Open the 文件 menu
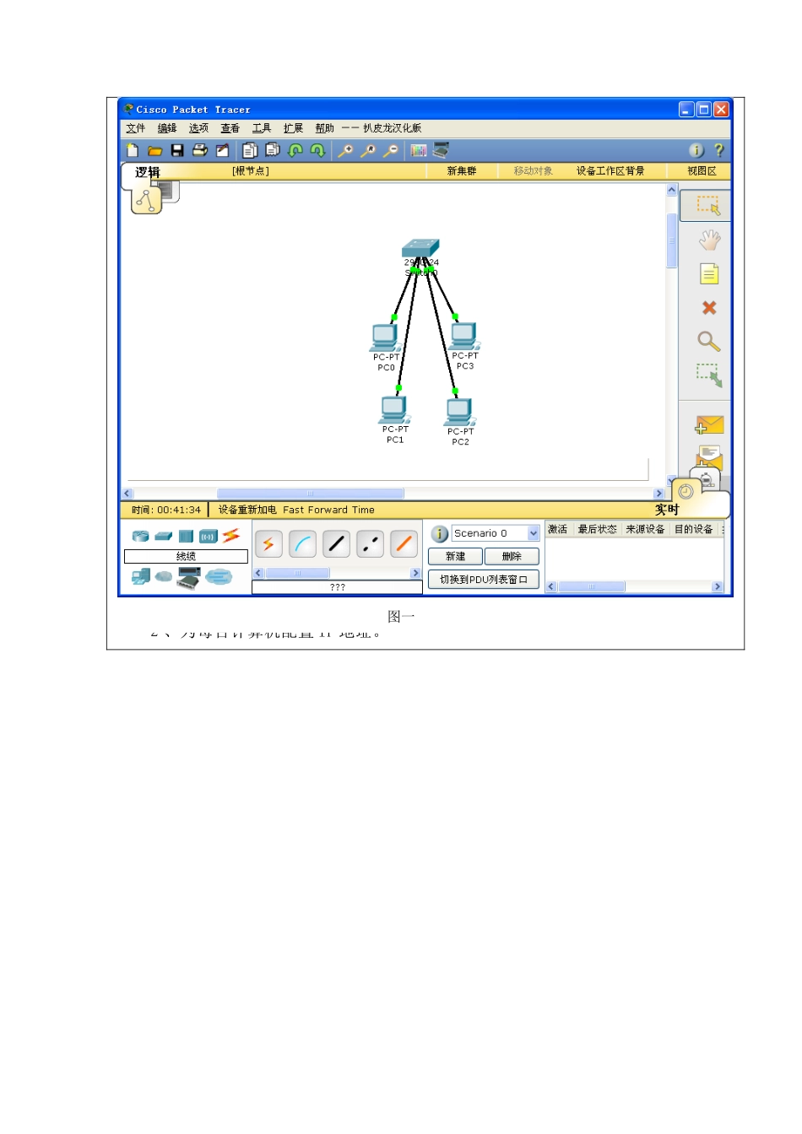 tap(136, 128)
